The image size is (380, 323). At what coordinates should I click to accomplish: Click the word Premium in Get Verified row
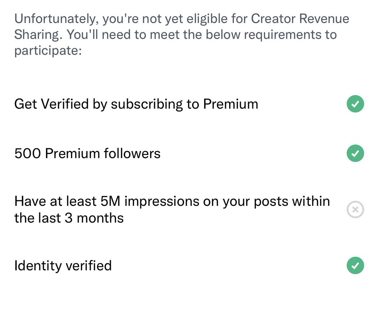(230, 104)
